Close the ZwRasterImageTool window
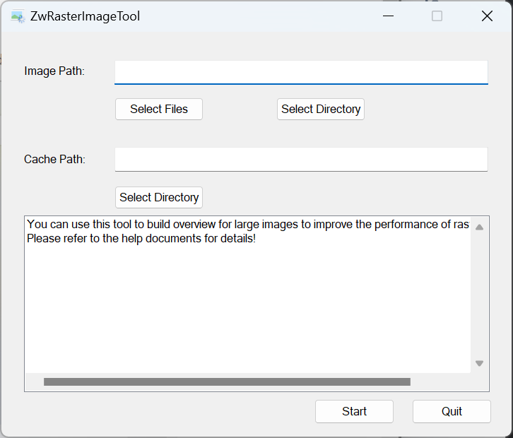This screenshot has height=438, width=513. 487,16
